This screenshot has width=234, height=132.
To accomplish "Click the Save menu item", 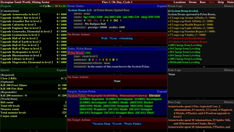I will point(212,2).
